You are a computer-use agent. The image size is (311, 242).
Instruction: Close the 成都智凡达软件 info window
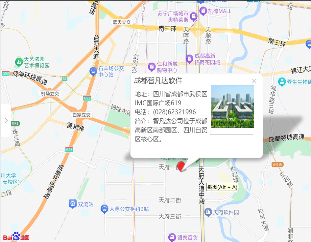254,81
